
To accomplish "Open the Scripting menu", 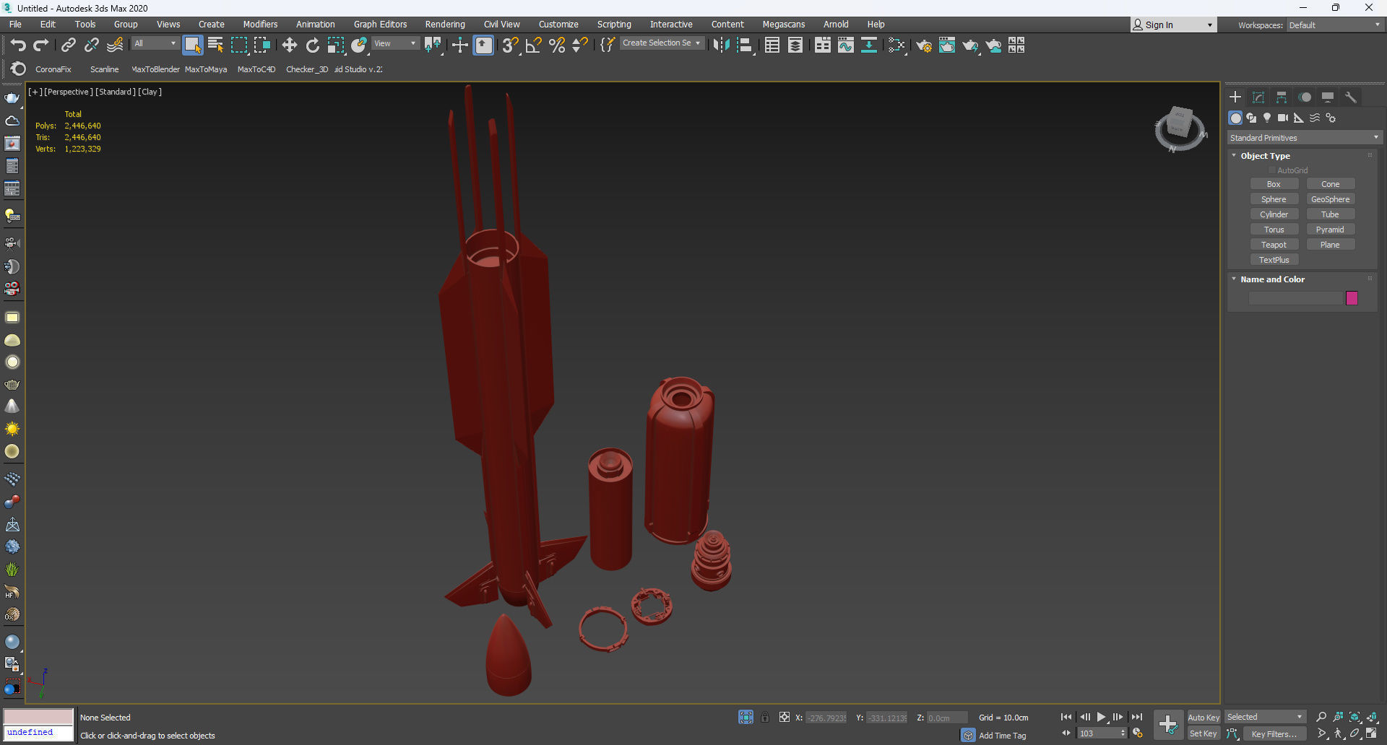I will pyautogui.click(x=614, y=24).
